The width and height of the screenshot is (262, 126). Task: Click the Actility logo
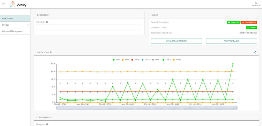click(18, 4)
